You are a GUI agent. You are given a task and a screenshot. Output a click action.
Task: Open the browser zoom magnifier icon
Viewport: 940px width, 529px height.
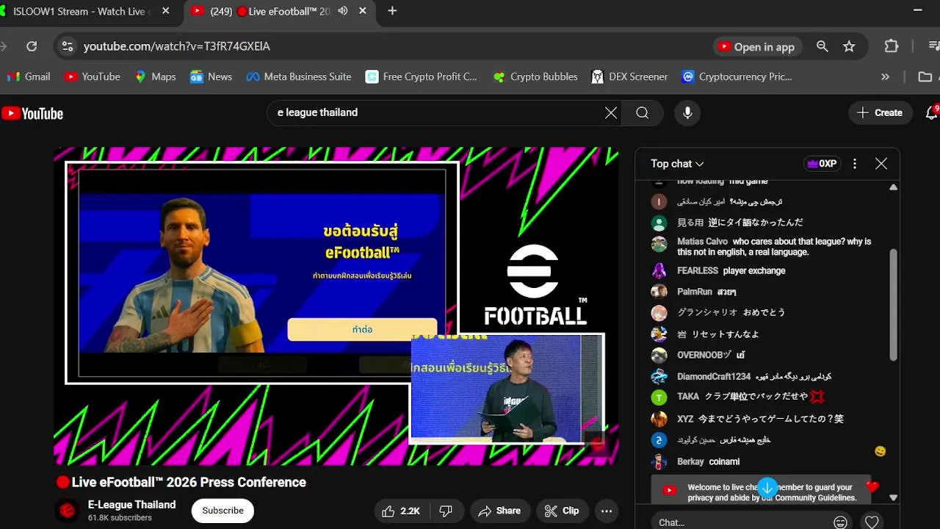click(x=822, y=46)
